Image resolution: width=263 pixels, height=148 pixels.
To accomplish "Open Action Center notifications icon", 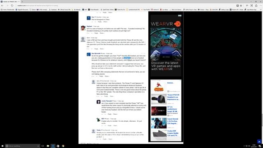I will point(260,146).
